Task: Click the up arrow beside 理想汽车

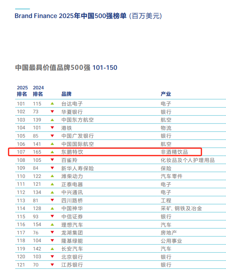Action: coord(52,225)
